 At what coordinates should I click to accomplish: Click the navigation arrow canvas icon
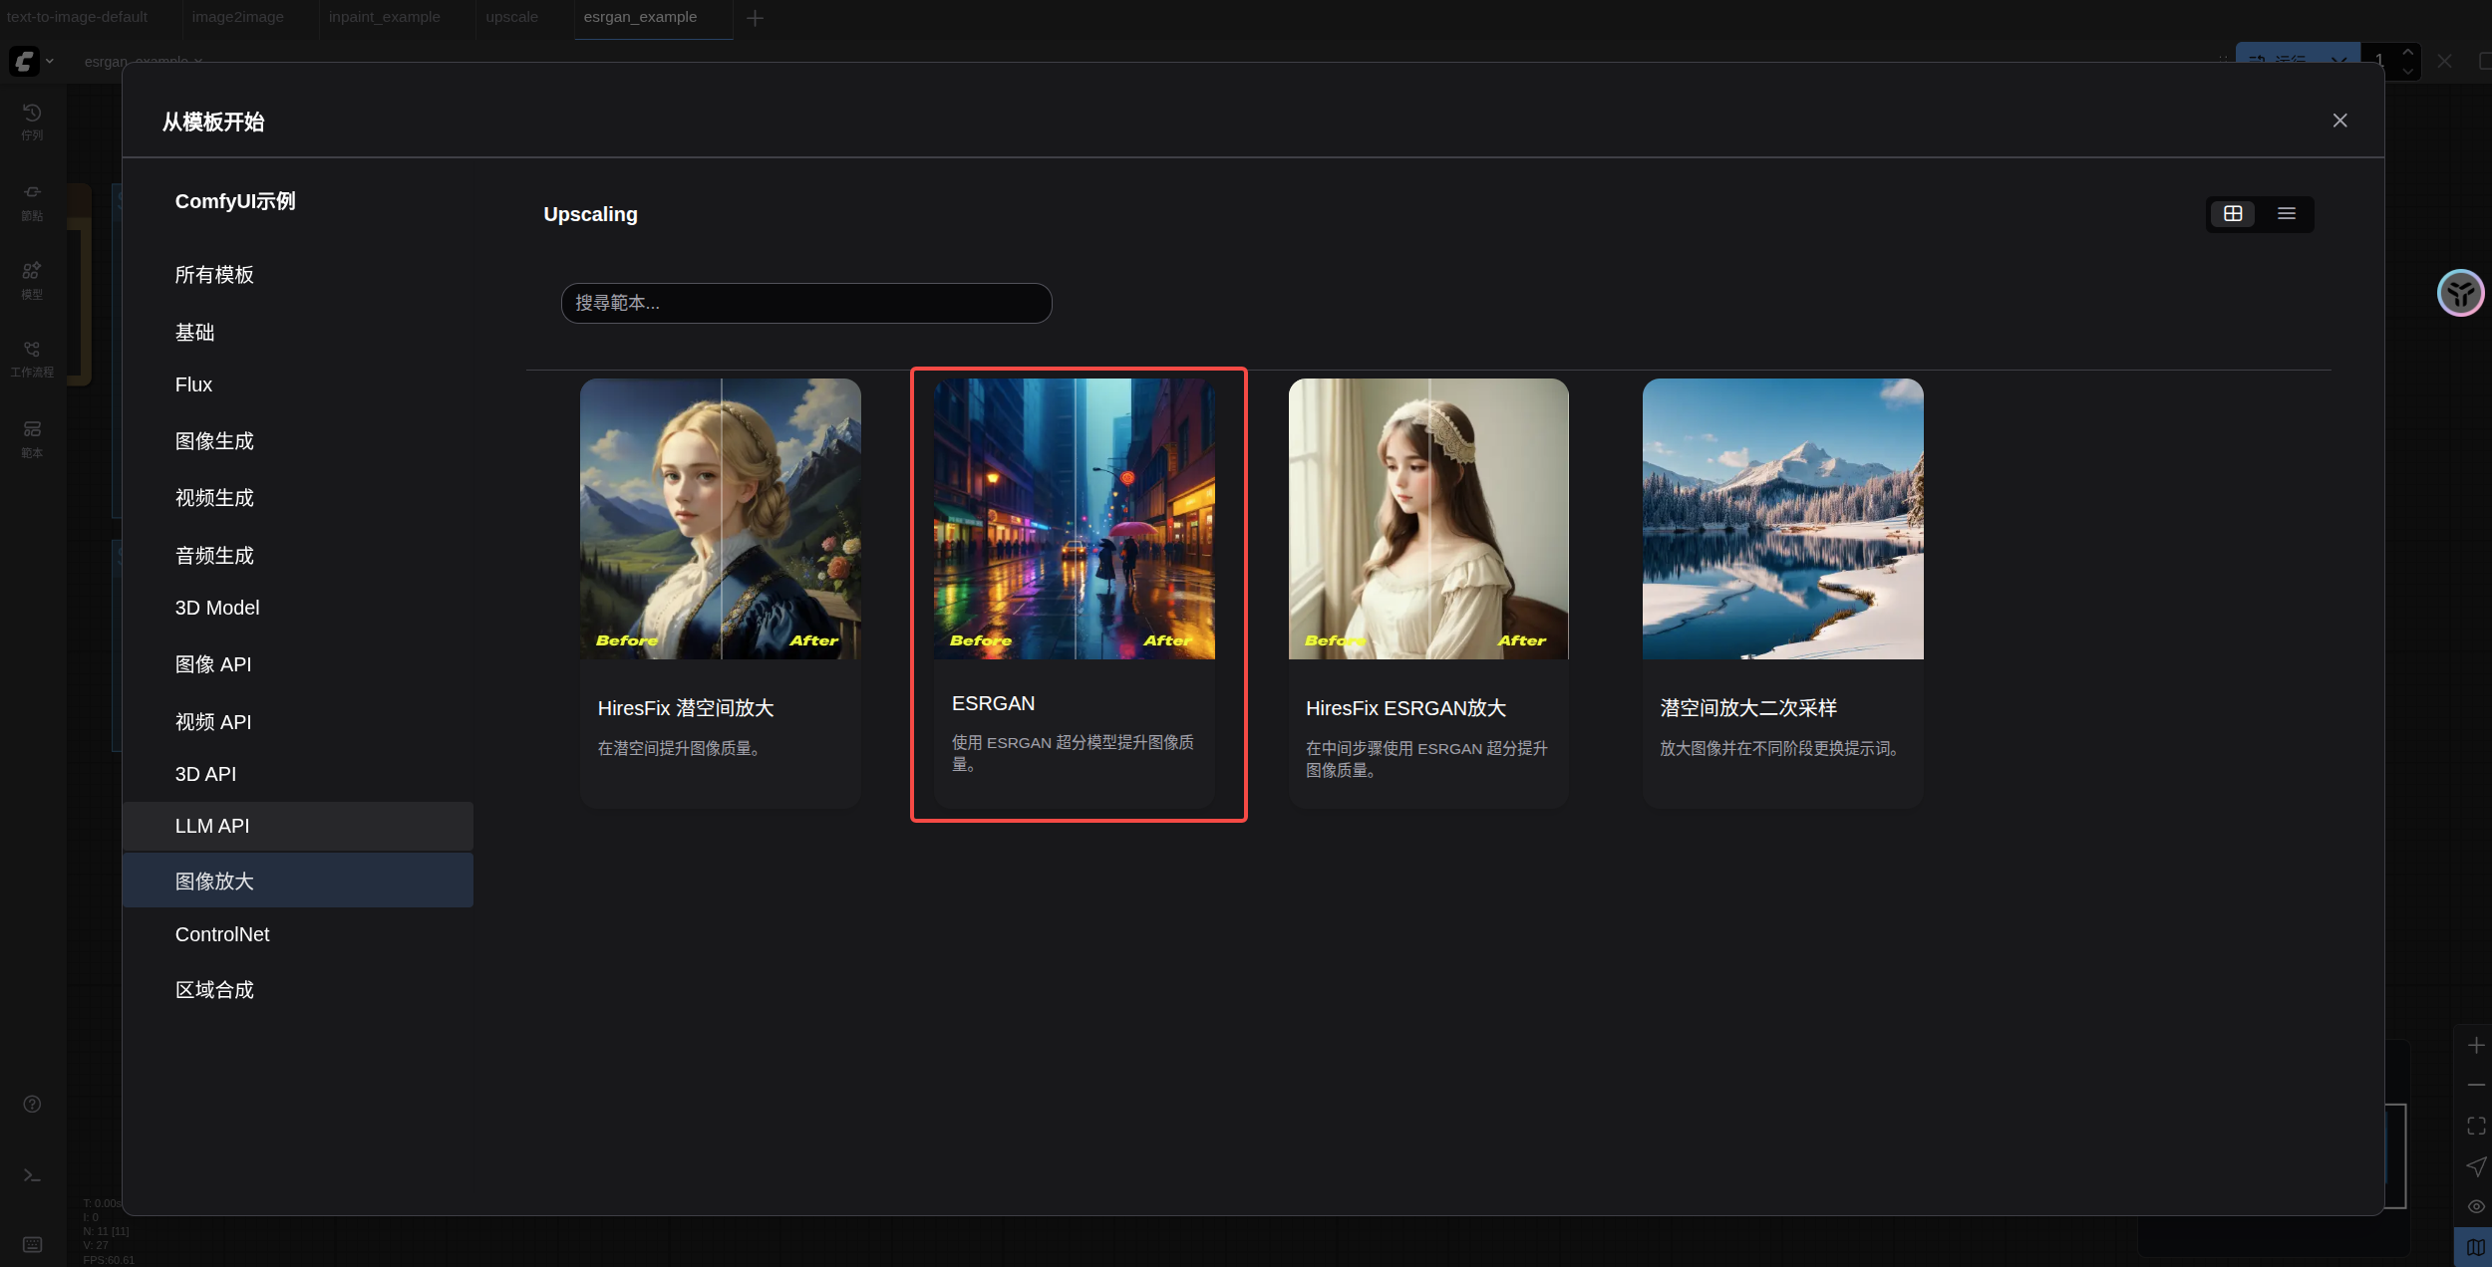coord(2476,1166)
